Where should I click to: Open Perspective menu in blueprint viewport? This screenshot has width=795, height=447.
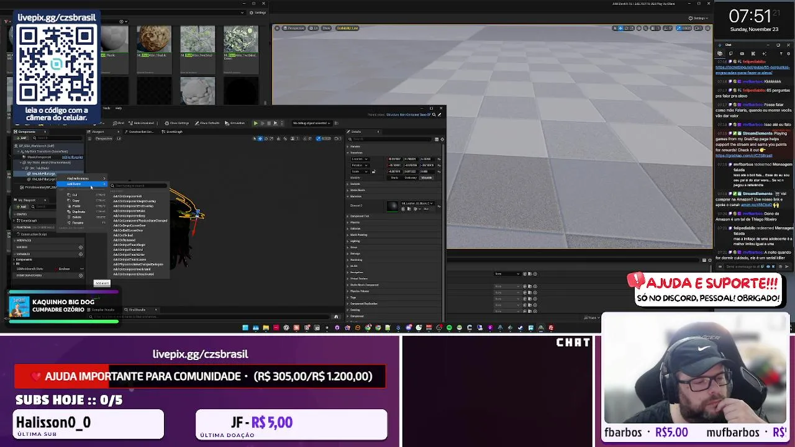104,138
